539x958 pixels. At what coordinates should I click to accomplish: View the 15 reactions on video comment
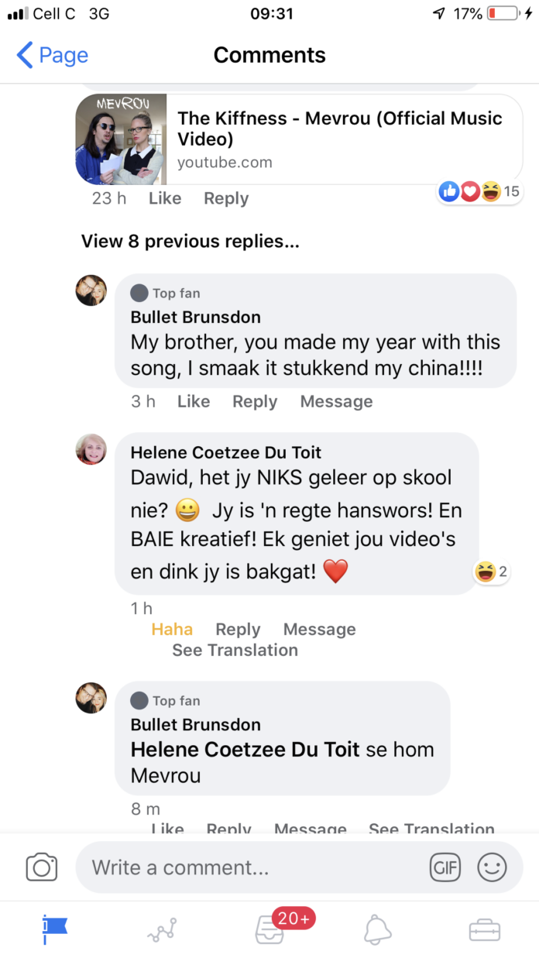click(479, 191)
